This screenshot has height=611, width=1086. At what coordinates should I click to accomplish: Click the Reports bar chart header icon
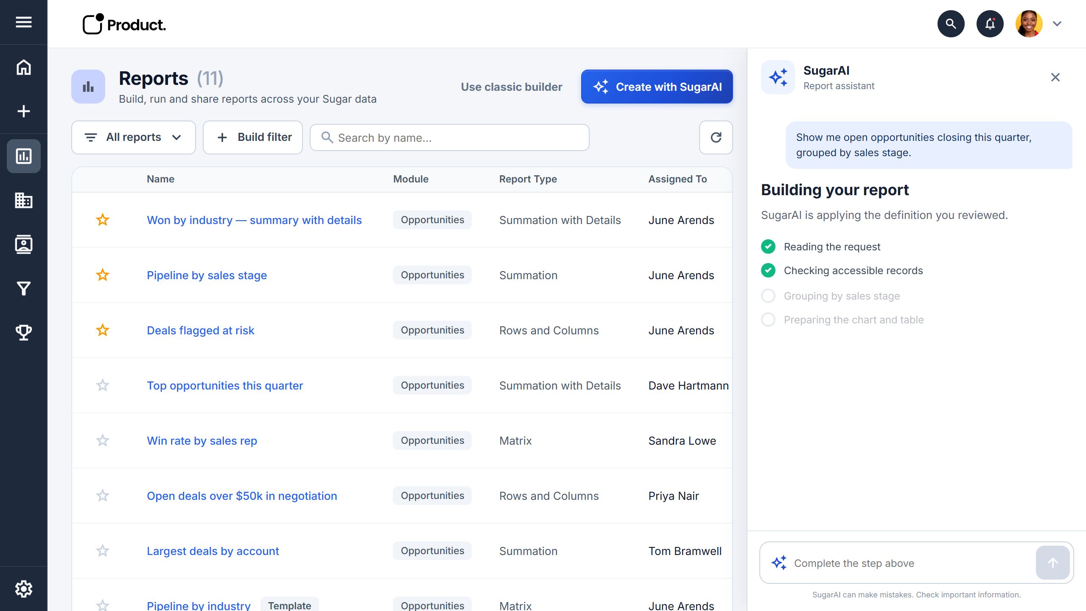[x=88, y=87]
